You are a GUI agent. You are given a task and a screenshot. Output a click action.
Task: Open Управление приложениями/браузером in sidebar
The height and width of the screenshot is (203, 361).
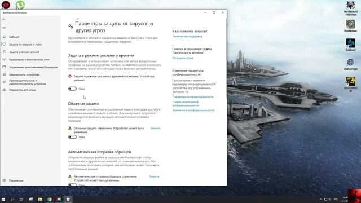click(x=33, y=67)
